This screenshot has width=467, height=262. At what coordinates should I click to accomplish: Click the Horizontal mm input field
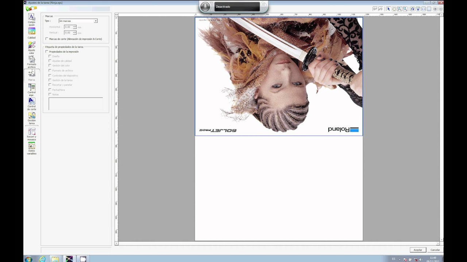68,27
